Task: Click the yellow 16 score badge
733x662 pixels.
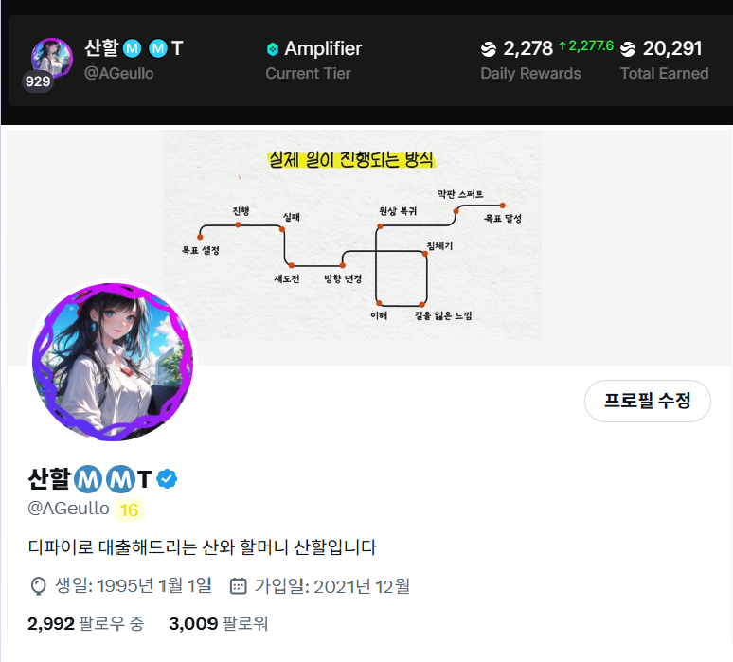Action: tap(129, 510)
